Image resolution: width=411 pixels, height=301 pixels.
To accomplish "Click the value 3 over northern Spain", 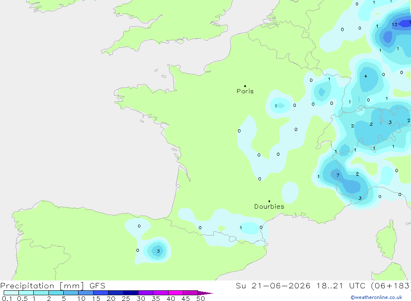I will pyautogui.click(x=158, y=251).
